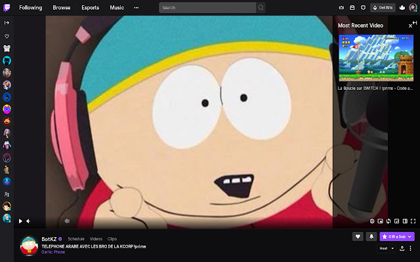
Task: Open the three-dot More navigation menu
Action: point(136,8)
